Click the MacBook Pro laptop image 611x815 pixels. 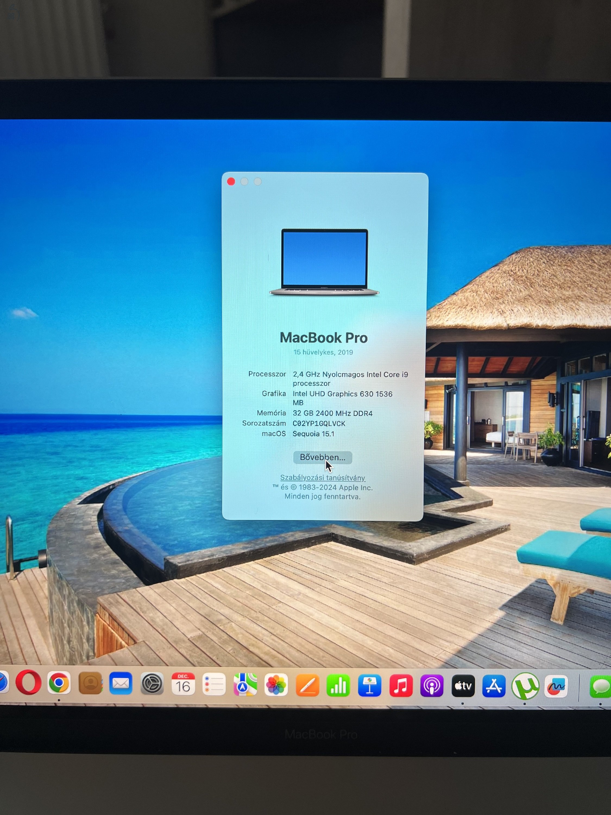324,262
